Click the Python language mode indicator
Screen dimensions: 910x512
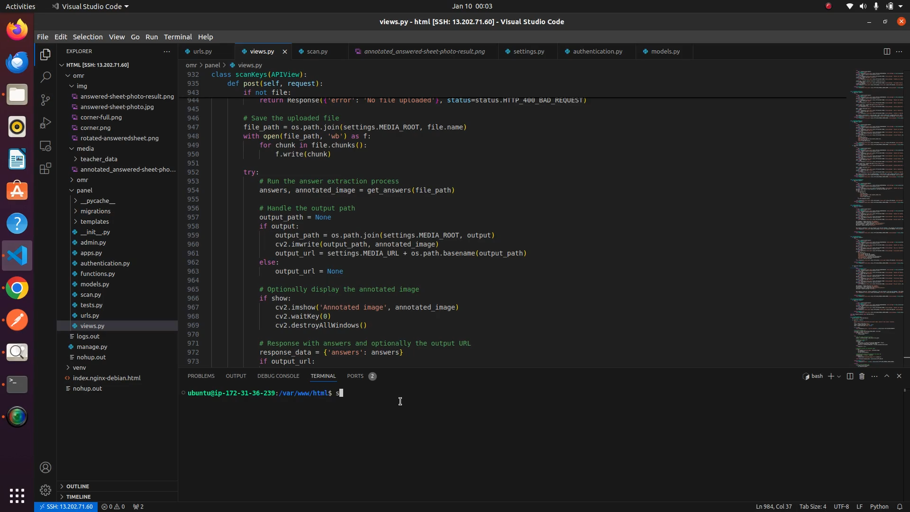pos(879,507)
